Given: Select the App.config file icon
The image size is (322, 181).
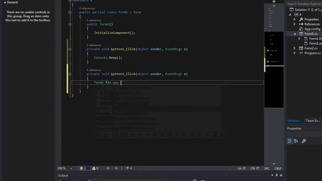Looking at the screenshot, I should coord(301,29).
